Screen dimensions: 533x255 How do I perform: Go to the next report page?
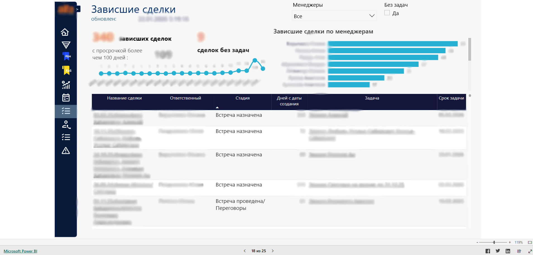273,251
